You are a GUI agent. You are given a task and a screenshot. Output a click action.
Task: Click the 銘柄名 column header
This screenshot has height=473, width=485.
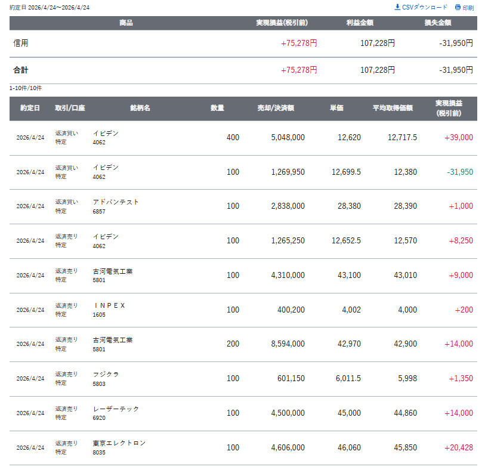(x=140, y=109)
